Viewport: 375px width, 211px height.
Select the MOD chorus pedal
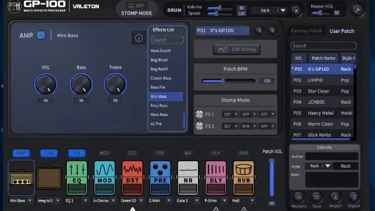[104, 178]
